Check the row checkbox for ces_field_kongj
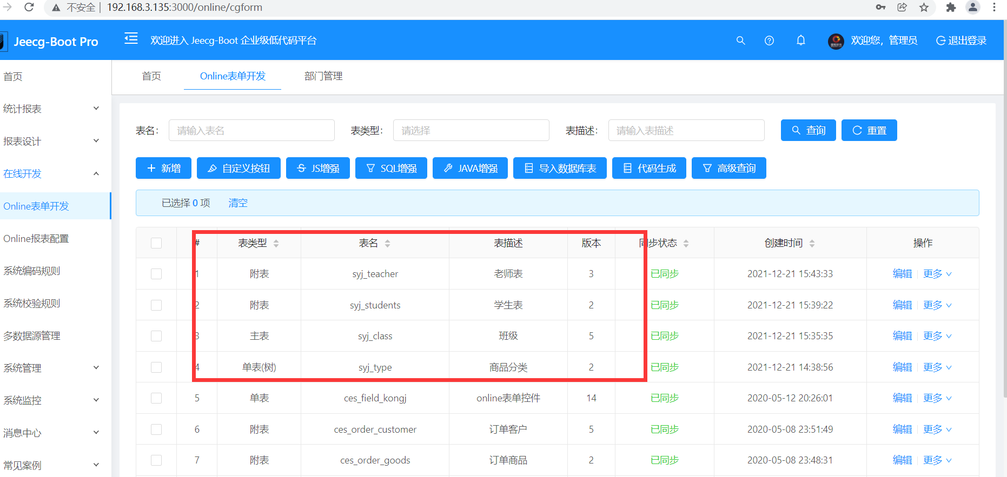Image resolution: width=1007 pixels, height=477 pixels. 156,398
